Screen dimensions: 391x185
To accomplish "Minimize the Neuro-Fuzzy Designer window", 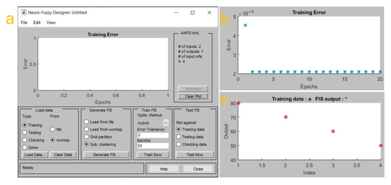I will point(176,12).
